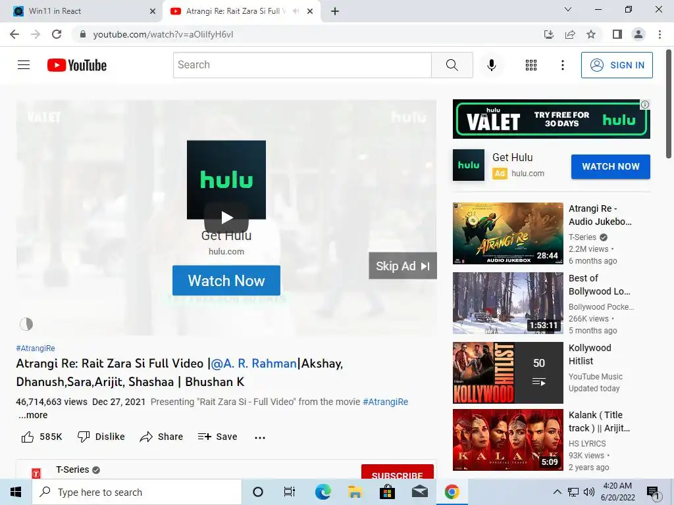Screen dimensions: 674x505
Task: Open the Windows Start menu
Action: 16,492
